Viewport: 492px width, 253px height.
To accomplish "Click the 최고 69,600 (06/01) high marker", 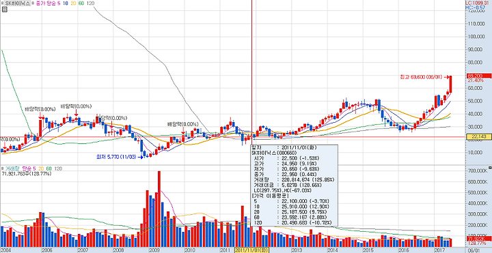I will [x=426, y=76].
